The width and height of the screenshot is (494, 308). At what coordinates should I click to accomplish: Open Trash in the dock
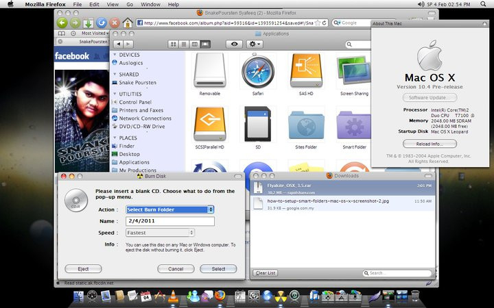415,296
